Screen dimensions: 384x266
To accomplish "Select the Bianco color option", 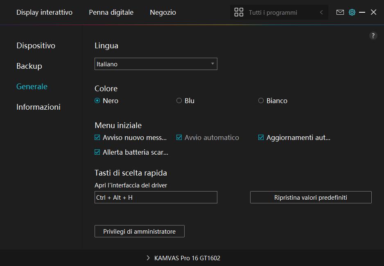I will click(261, 101).
